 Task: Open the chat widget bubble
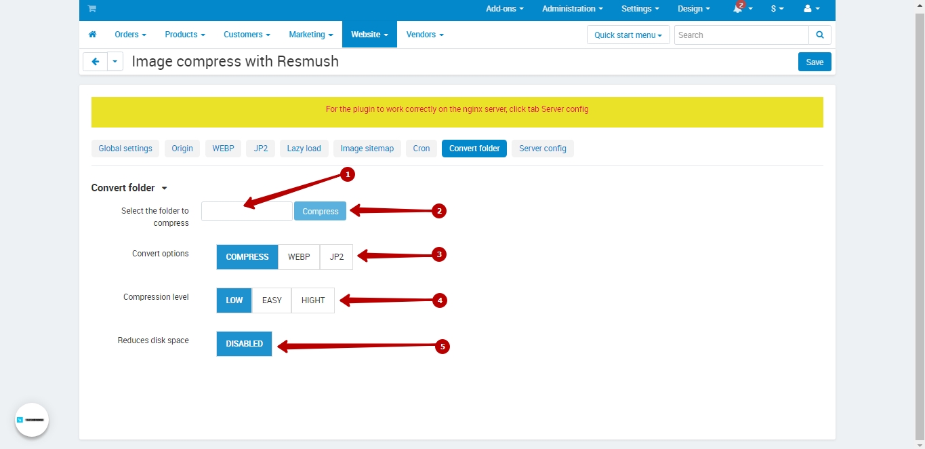32,421
